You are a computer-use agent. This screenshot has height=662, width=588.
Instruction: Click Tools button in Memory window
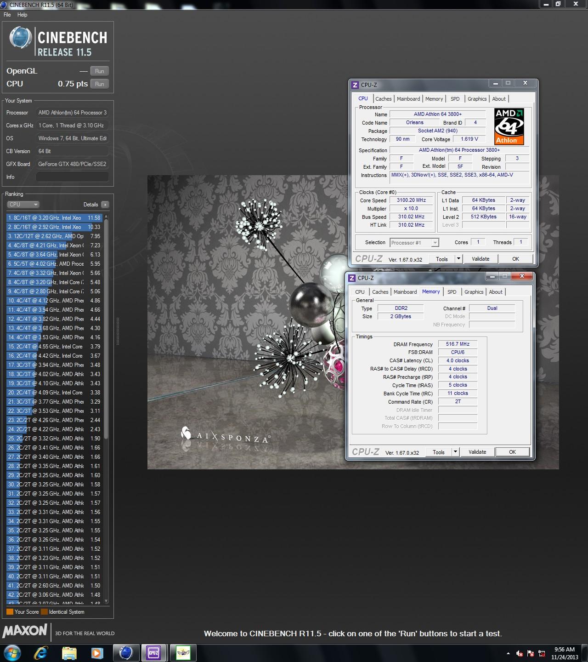coord(439,452)
